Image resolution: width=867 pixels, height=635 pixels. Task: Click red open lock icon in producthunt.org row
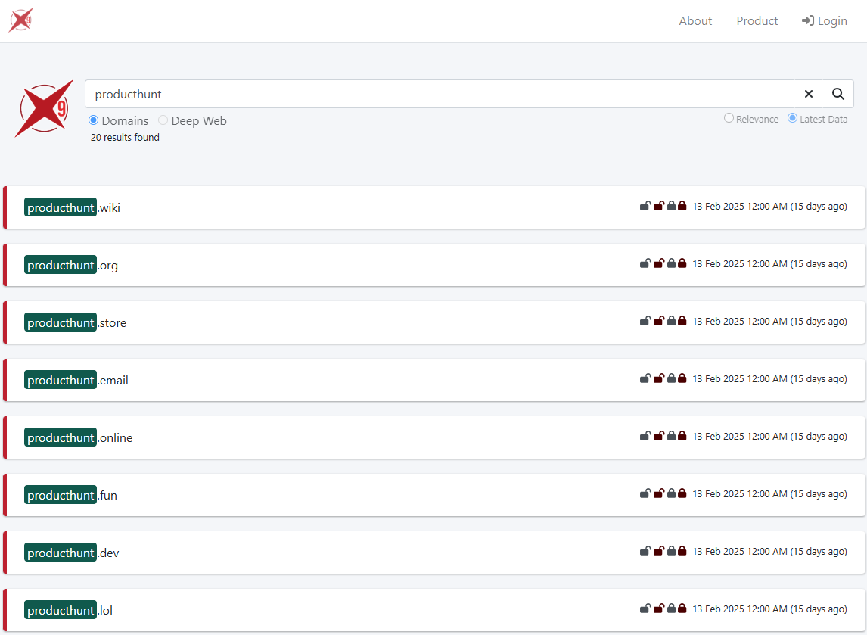pos(658,263)
